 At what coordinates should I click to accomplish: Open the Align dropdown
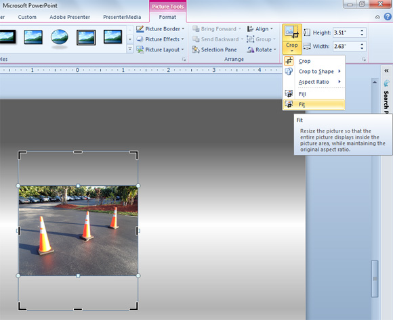tap(260, 29)
